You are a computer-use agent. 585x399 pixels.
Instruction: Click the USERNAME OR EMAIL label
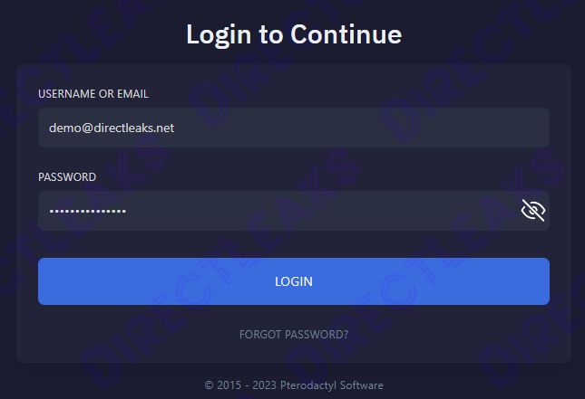tap(93, 94)
